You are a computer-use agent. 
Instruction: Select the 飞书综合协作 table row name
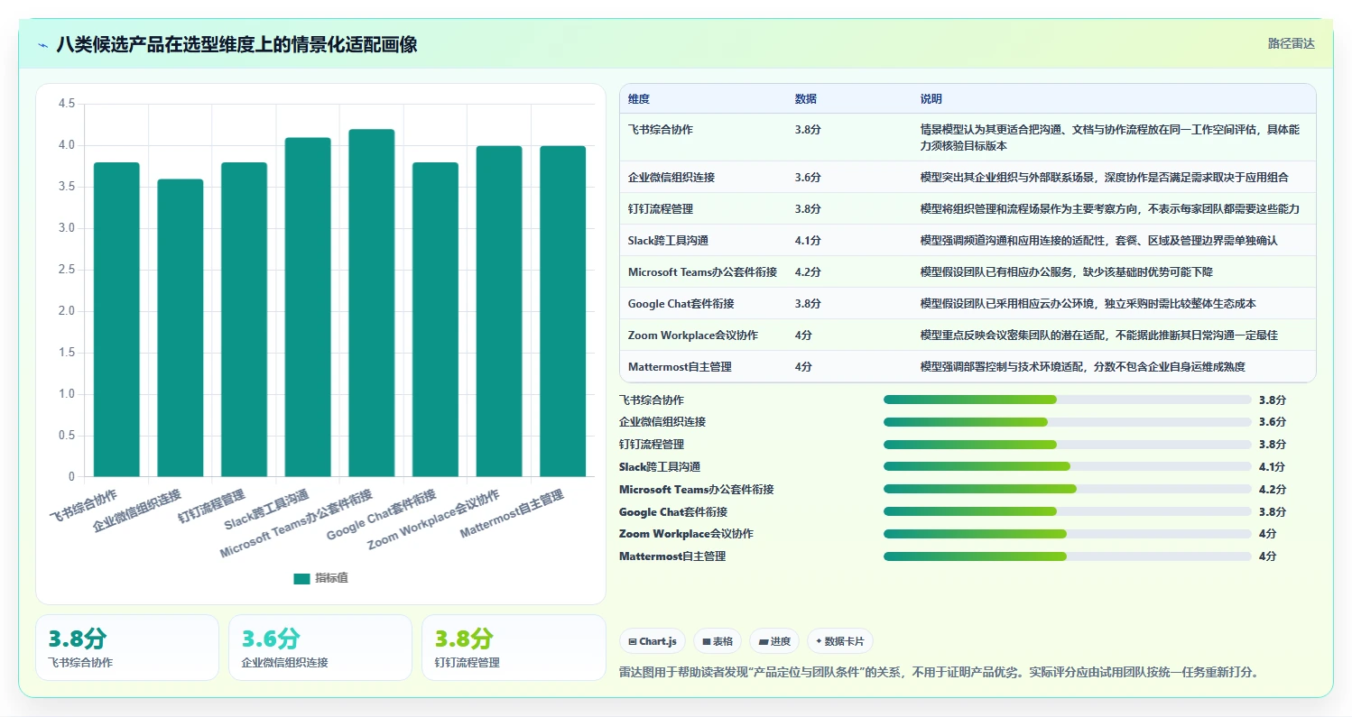661,130
